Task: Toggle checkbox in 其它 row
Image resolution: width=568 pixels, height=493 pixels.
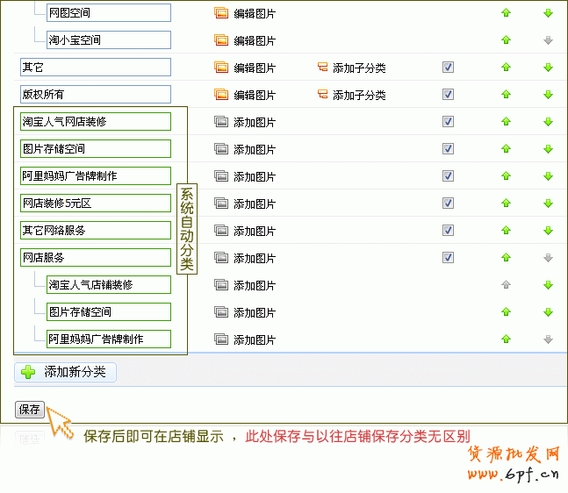Action: (448, 68)
